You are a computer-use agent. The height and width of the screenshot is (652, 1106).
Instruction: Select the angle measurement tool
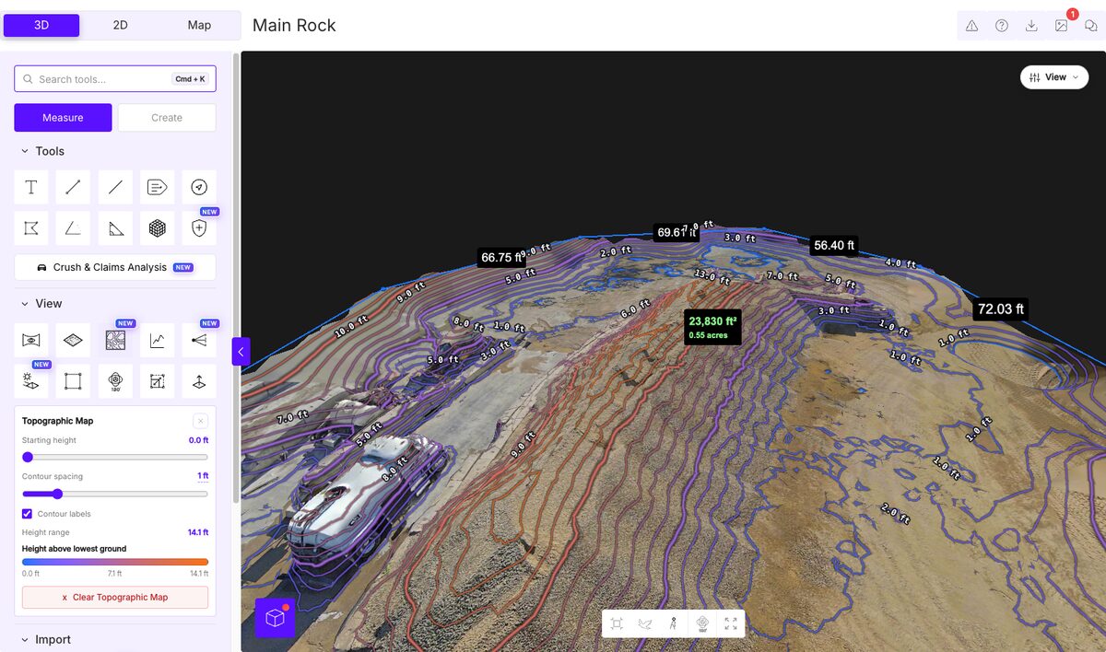[73, 227]
